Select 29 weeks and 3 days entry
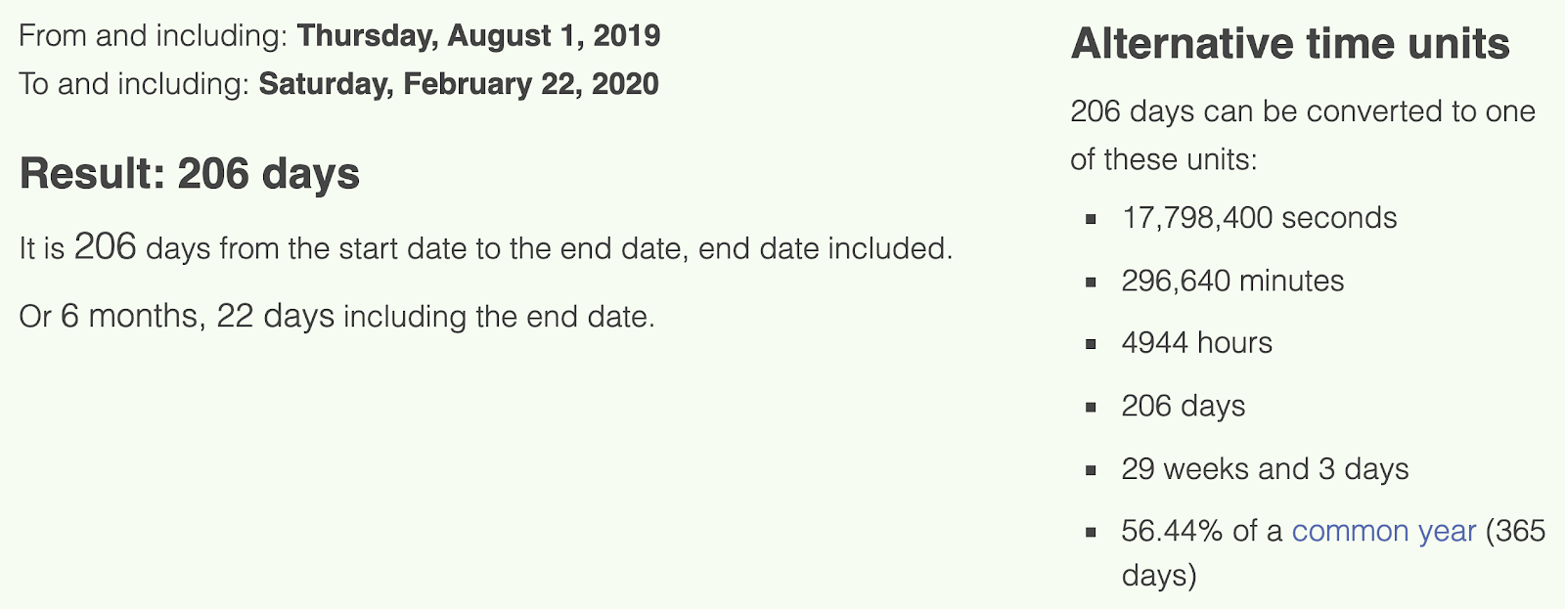Image resolution: width=1565 pixels, height=609 pixels. coord(1265,468)
